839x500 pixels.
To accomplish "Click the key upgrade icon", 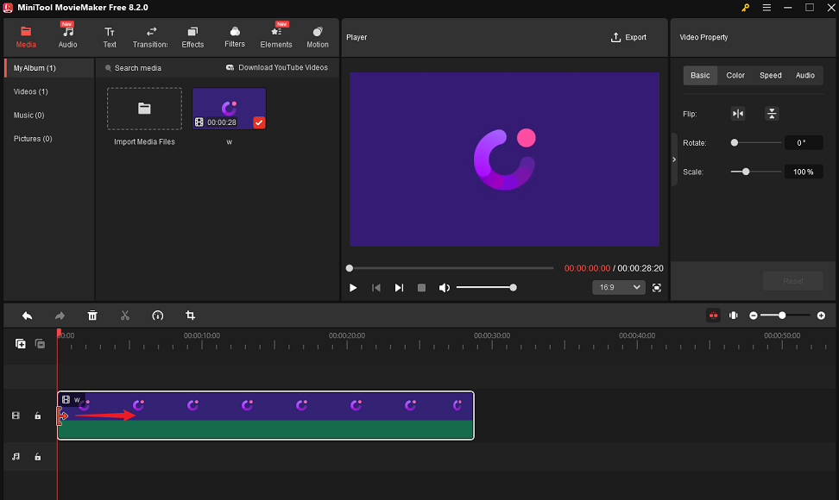I will click(745, 8).
